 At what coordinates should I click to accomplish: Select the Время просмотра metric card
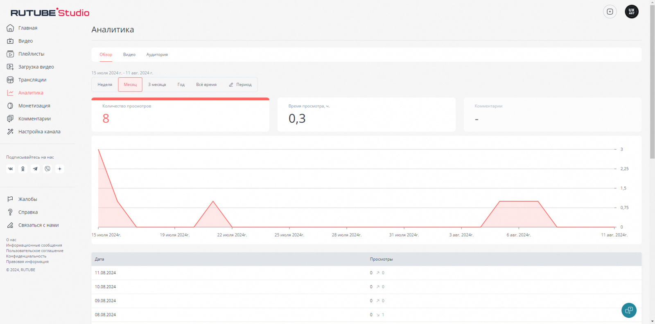366,115
